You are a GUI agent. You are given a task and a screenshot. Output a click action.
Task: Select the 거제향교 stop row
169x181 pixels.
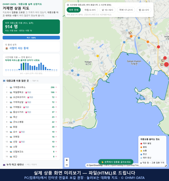coord(31,107)
